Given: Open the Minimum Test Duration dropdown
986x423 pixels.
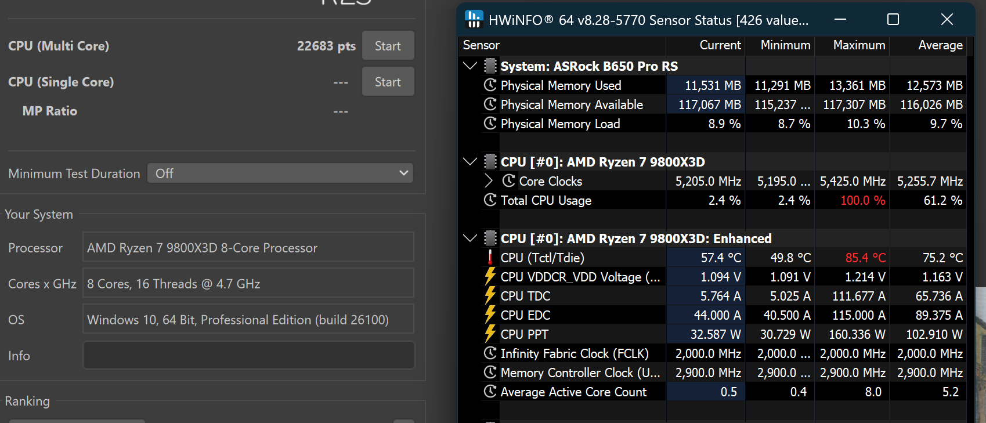Looking at the screenshot, I should tap(280, 173).
